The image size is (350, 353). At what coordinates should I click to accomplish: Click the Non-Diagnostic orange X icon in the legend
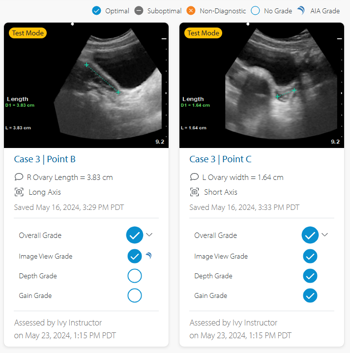tap(191, 11)
